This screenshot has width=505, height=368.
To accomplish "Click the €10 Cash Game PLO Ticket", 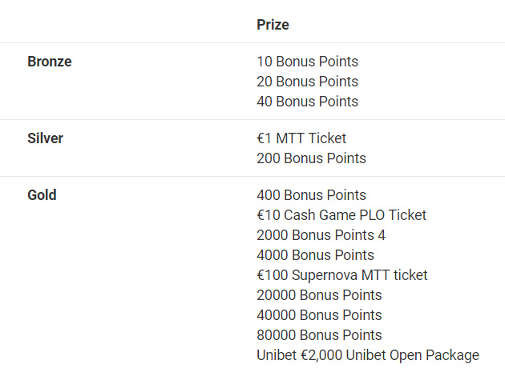I will click(x=341, y=214).
